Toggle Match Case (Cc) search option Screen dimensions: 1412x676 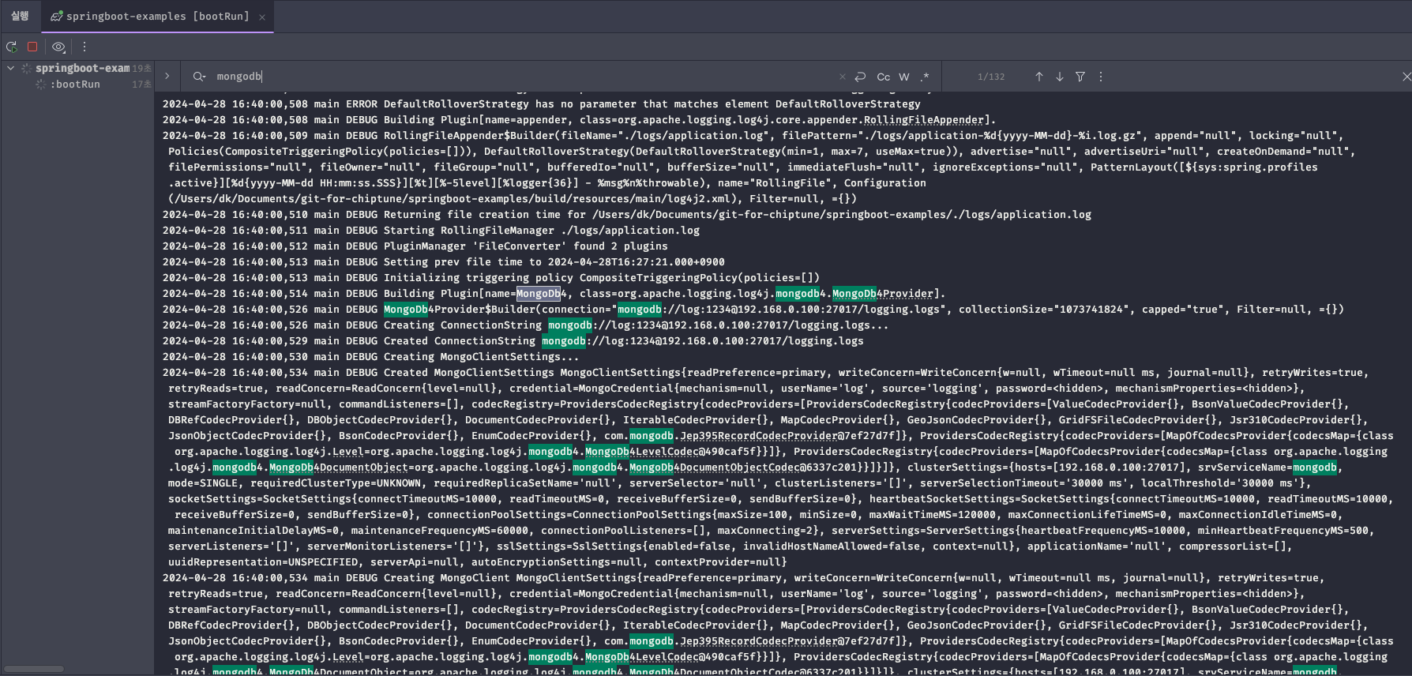click(x=883, y=77)
